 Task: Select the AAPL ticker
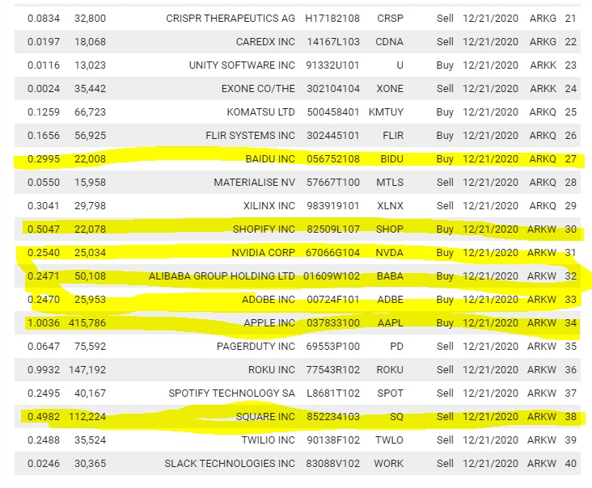click(x=391, y=323)
